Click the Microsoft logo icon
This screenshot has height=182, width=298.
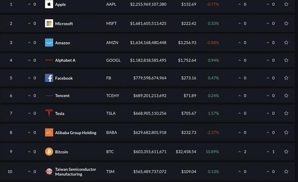(49, 23)
